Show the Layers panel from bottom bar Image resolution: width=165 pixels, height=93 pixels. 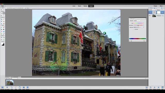point(147,88)
